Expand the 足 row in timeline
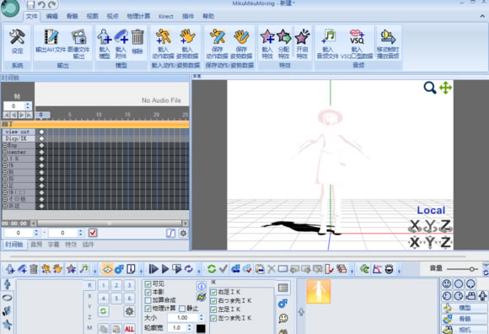 pyautogui.click(x=5, y=186)
